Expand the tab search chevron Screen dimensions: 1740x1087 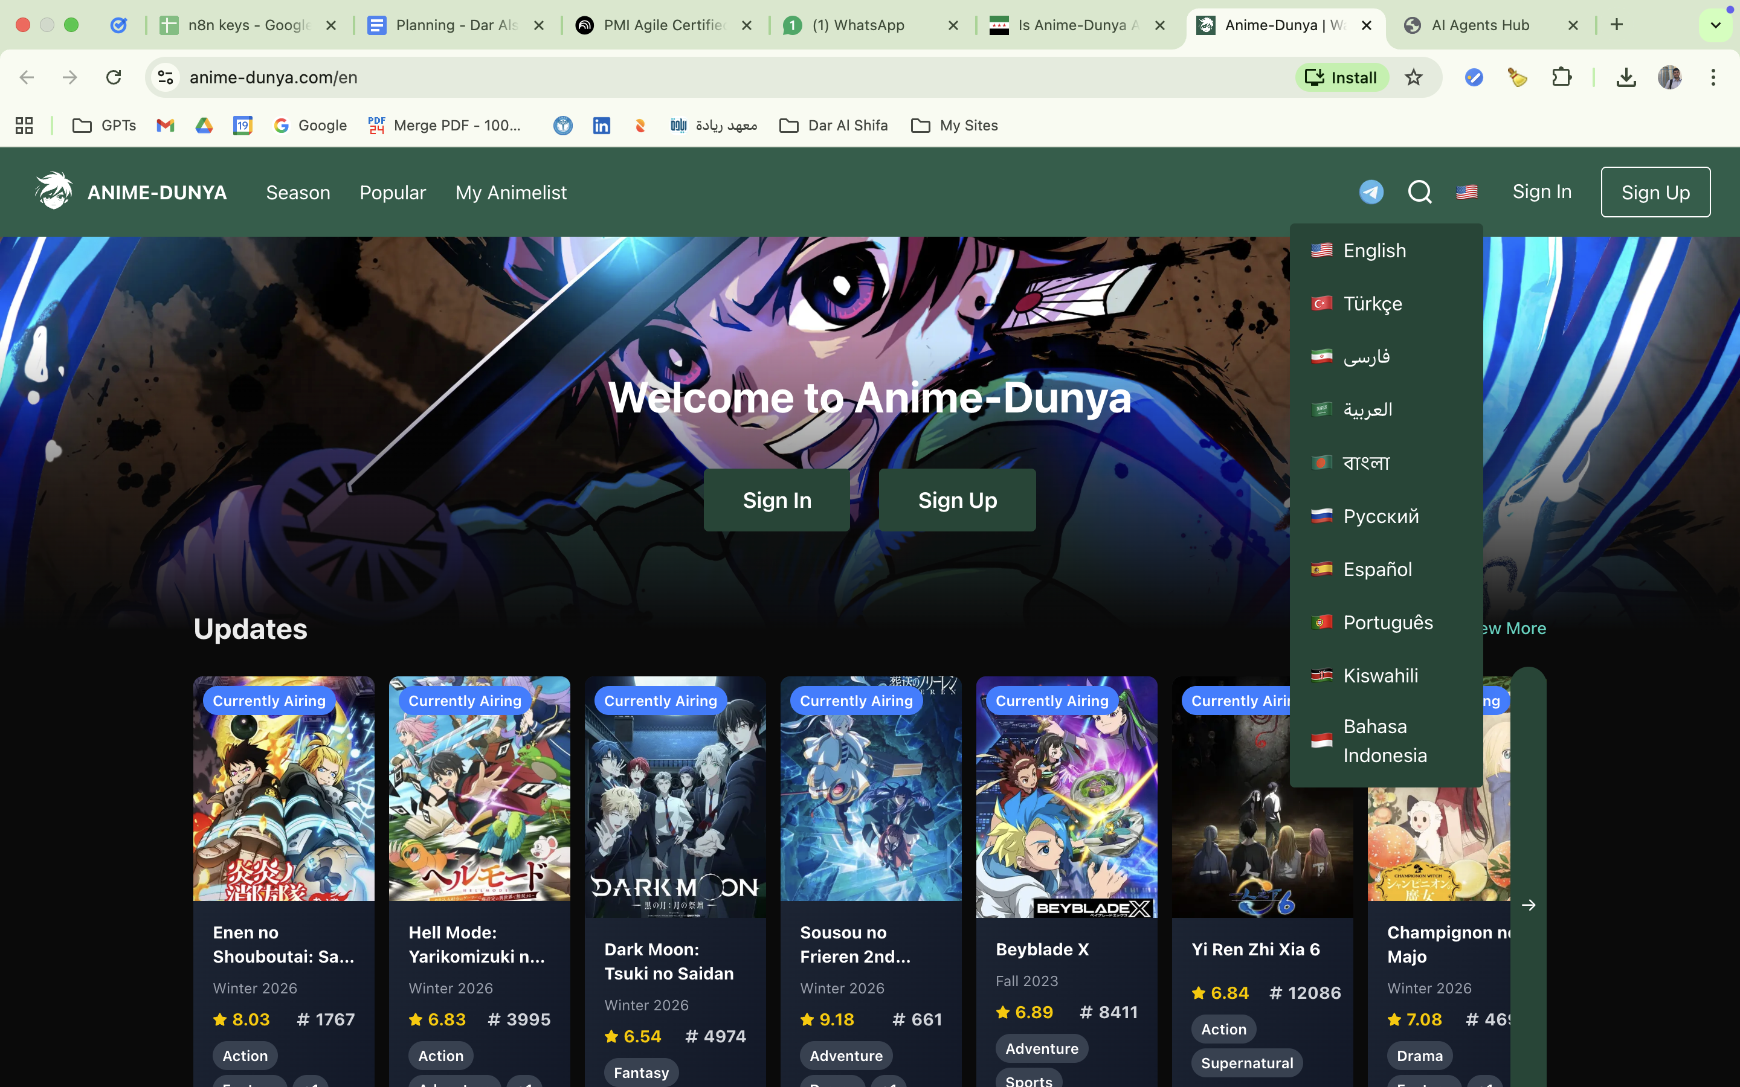click(x=1716, y=25)
